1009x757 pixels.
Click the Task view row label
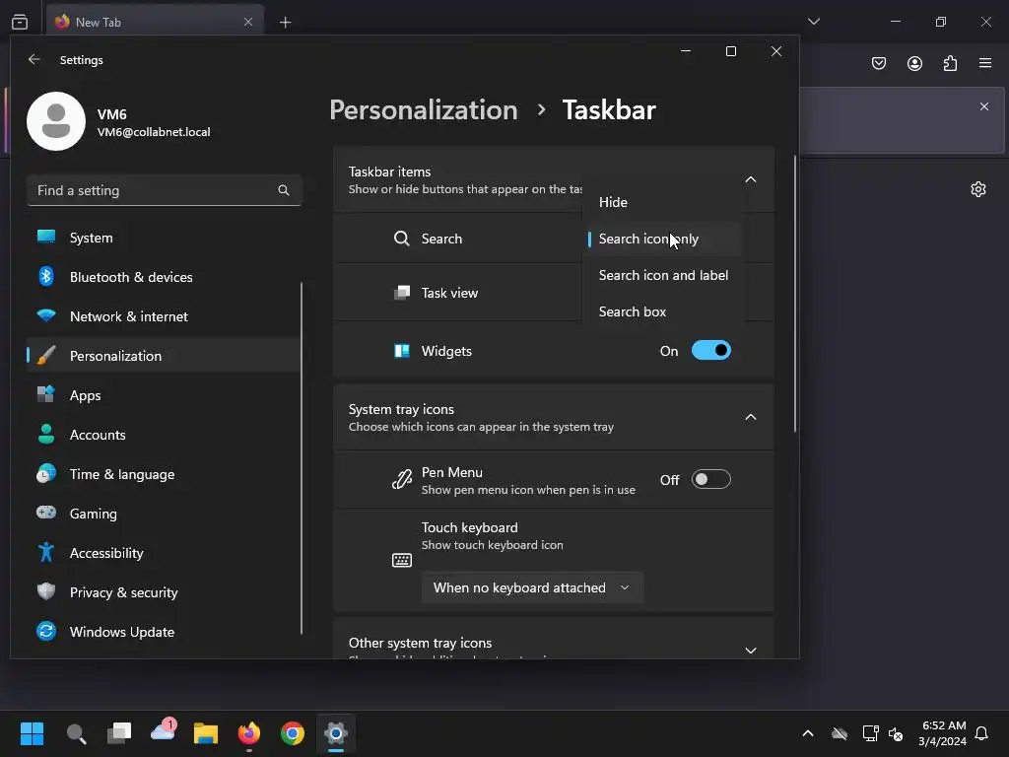click(449, 293)
